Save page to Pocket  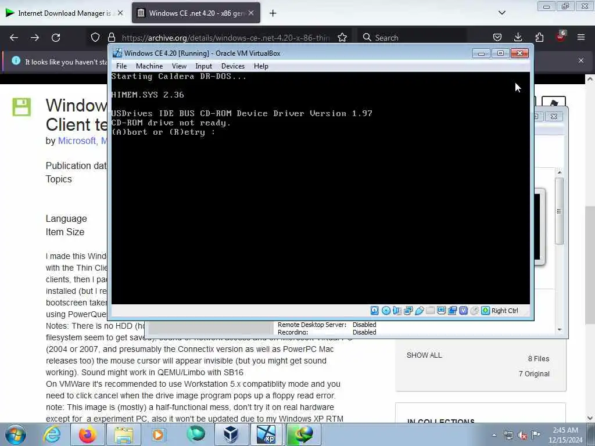497,38
